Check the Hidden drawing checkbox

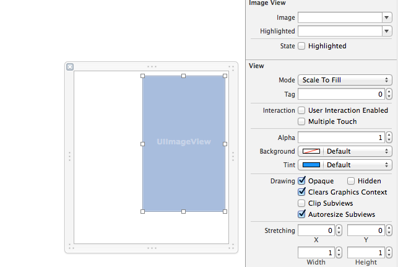pyautogui.click(x=351, y=181)
